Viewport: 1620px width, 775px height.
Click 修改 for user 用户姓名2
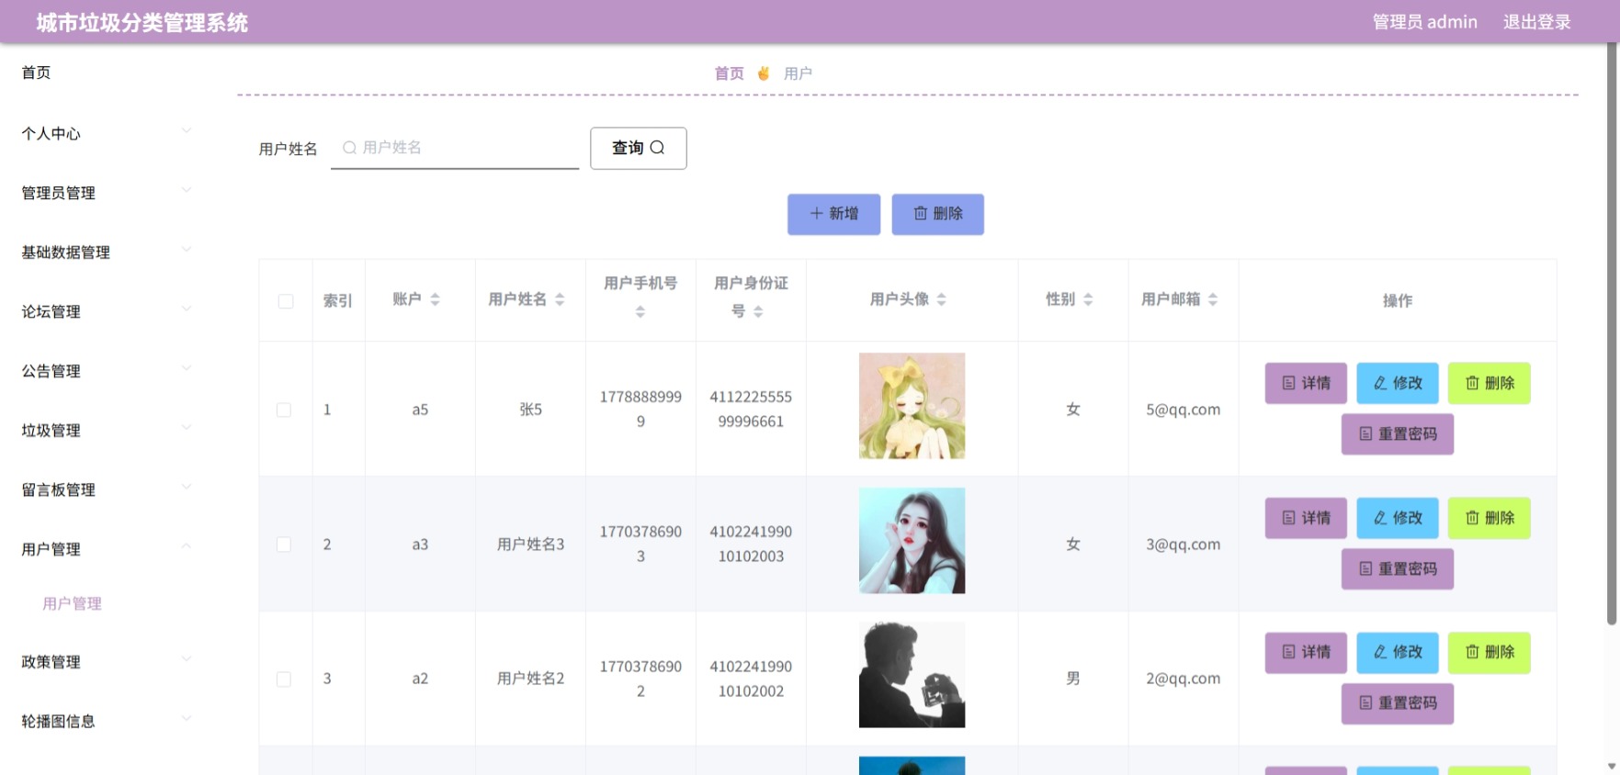pos(1398,652)
